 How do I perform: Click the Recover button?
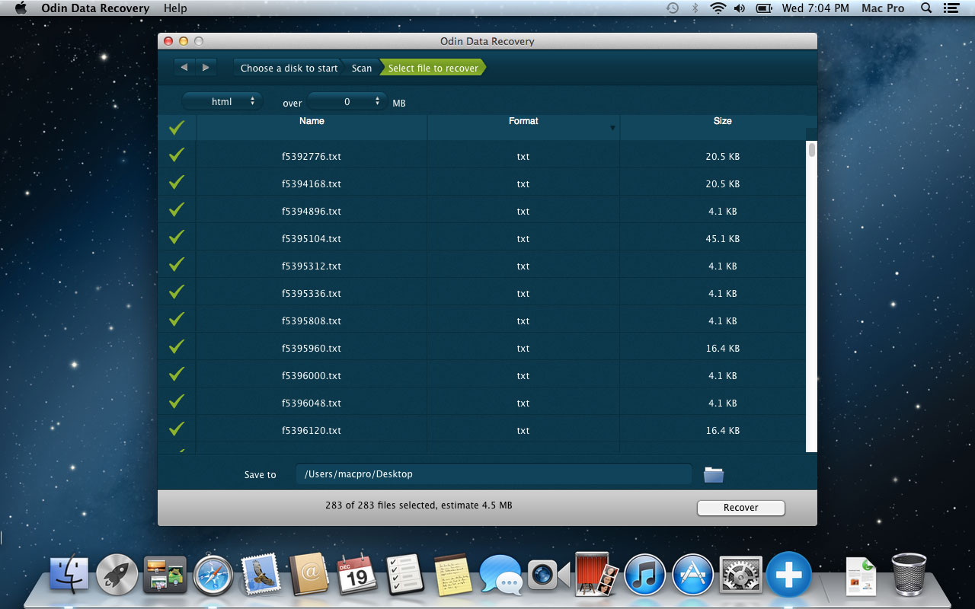(741, 508)
